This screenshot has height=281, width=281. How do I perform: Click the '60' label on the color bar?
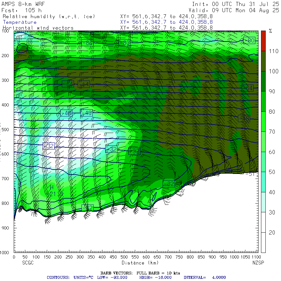pos(272,152)
